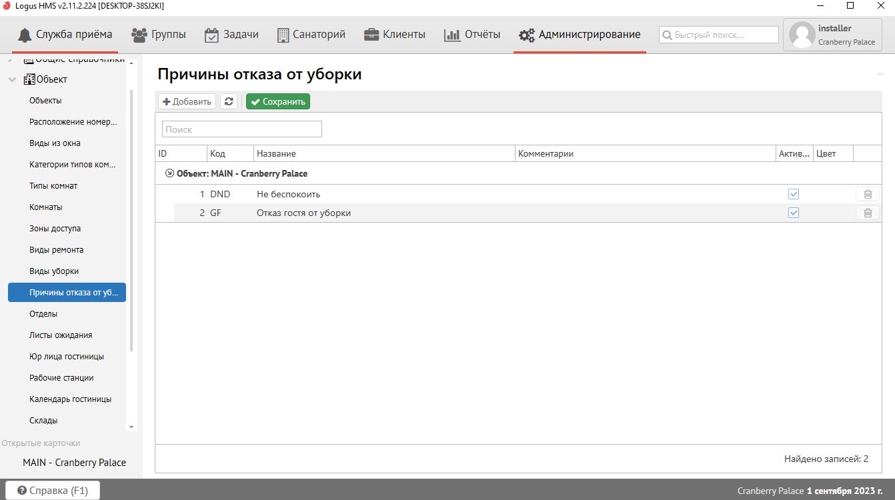Viewport: 895px width, 500px height.
Task: Open Календарь гостиницы
Action: pos(70,399)
